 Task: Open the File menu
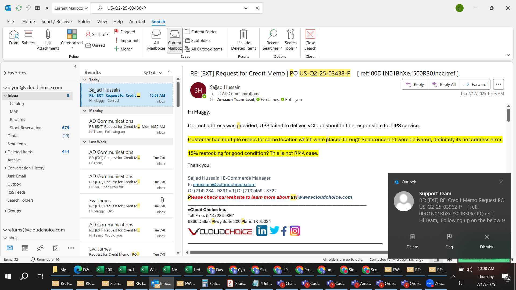pos(10,21)
